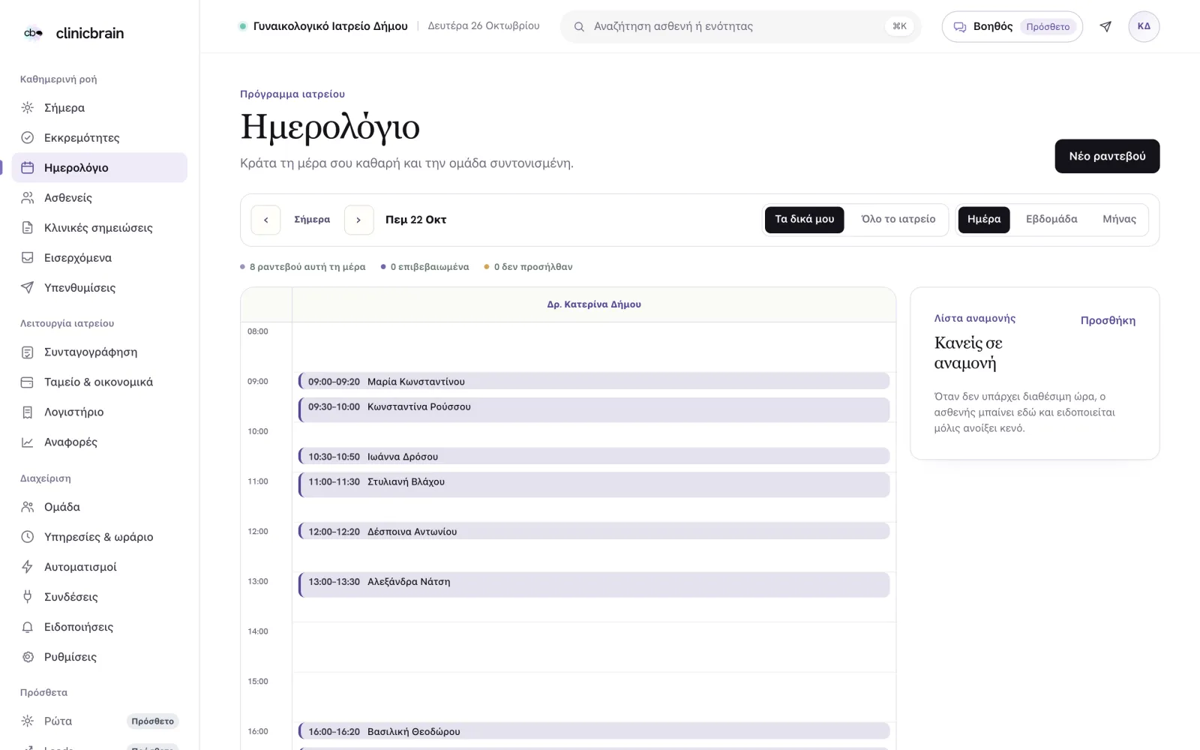Image resolution: width=1200 pixels, height=750 pixels.
Task: Add to waiting list with Προσθήκη
Action: point(1108,320)
